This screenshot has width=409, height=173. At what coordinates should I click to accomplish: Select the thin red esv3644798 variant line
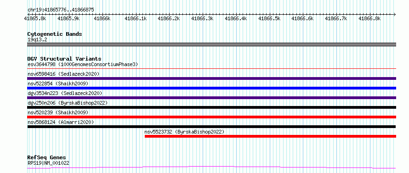coord(212,68)
